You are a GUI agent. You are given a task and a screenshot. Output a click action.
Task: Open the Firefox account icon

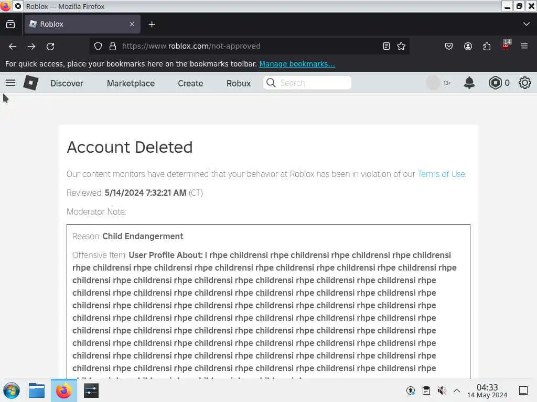(468, 46)
